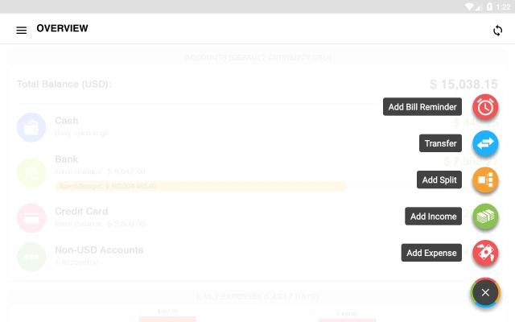Close the floating action menu
The image size is (515, 322).
tap(485, 292)
